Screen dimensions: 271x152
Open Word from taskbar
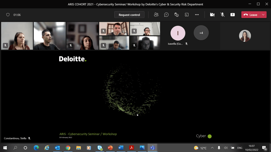[x=121, y=148]
